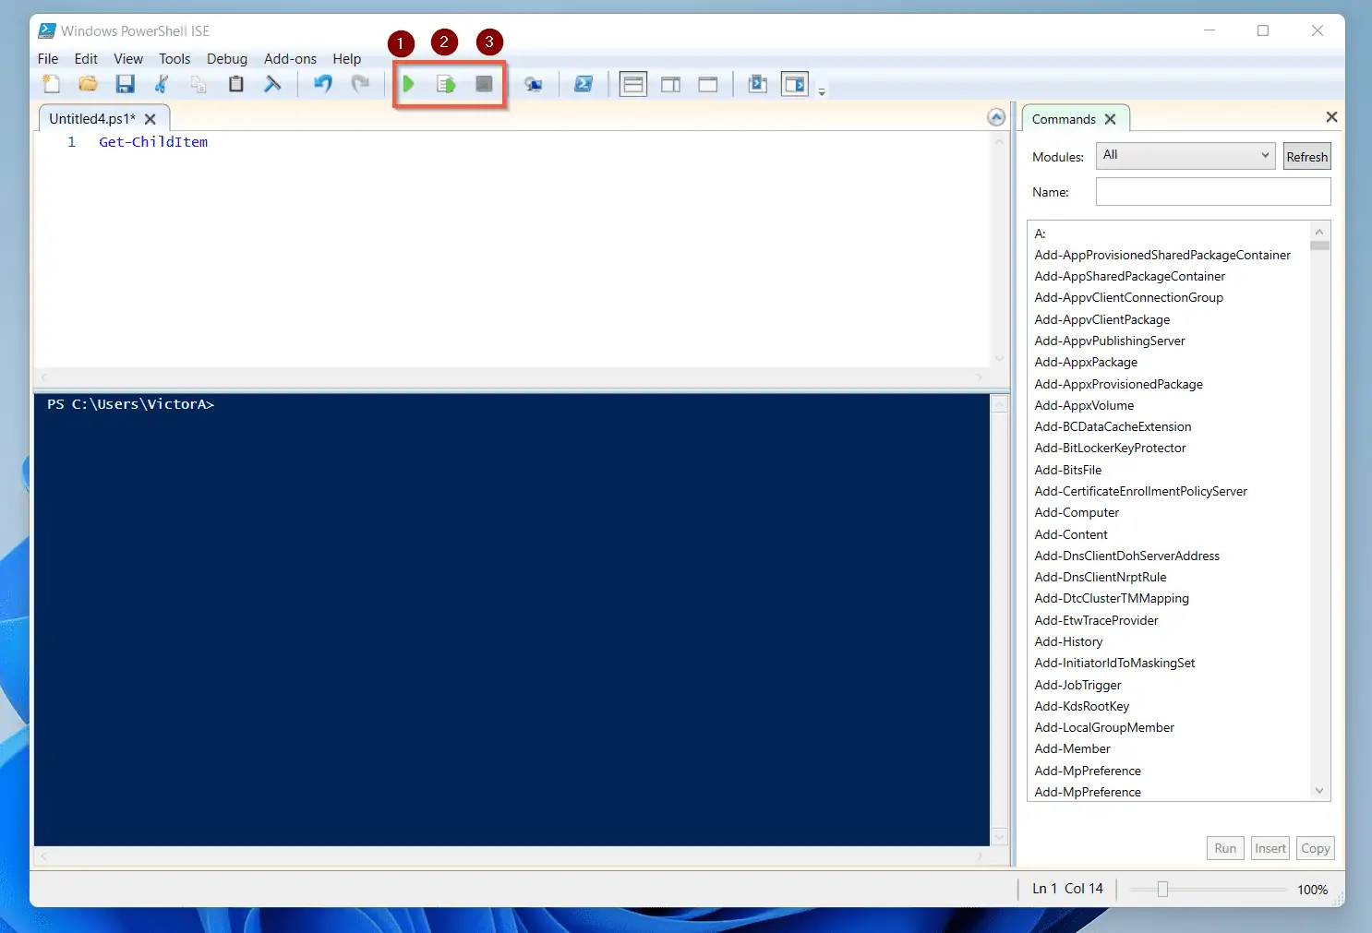1372x933 pixels.
Task: Cut selection with the scissors icon
Action: point(162,84)
